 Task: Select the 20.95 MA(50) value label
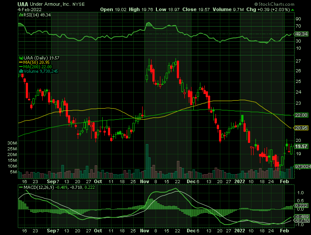coord(301,128)
